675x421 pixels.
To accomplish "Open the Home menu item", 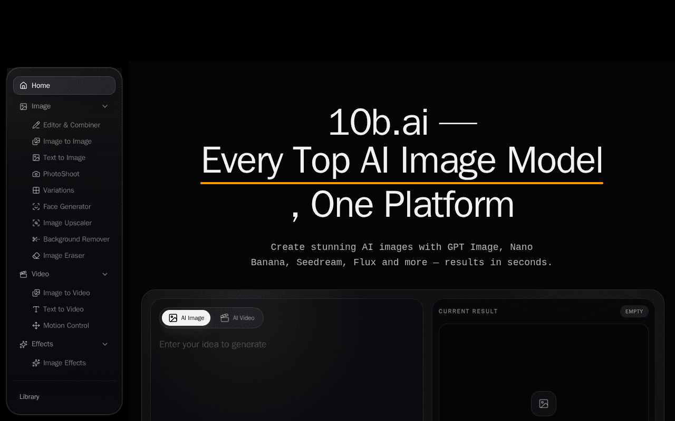I will 64,85.
